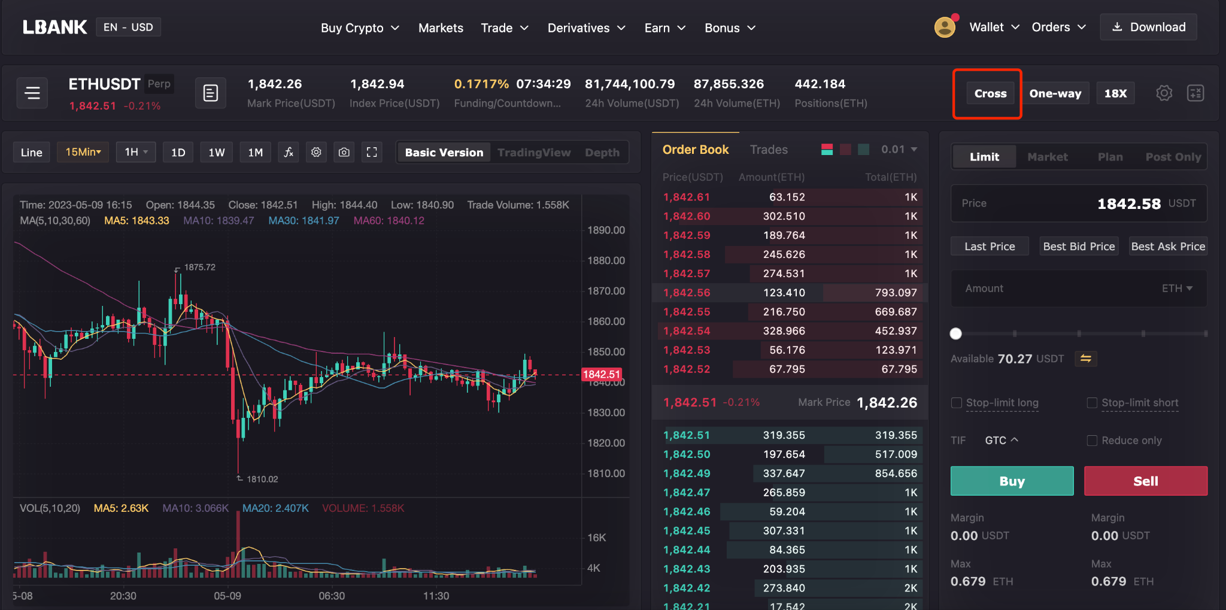Open the calculator icon

1195,93
